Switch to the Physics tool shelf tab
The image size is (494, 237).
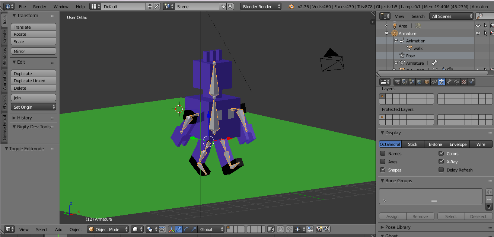point(4,102)
